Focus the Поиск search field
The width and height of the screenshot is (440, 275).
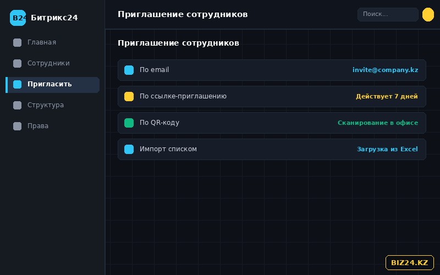(388, 14)
